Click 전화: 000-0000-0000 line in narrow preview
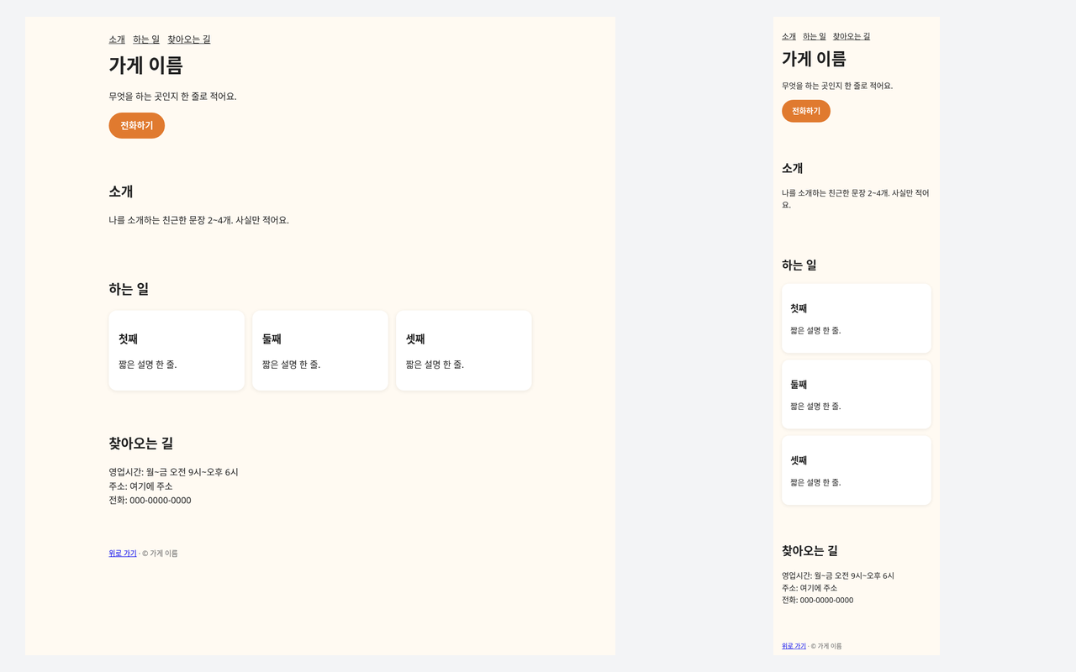Image resolution: width=1076 pixels, height=672 pixels. click(x=818, y=601)
